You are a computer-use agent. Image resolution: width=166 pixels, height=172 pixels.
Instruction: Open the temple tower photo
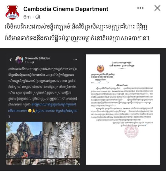24,140
